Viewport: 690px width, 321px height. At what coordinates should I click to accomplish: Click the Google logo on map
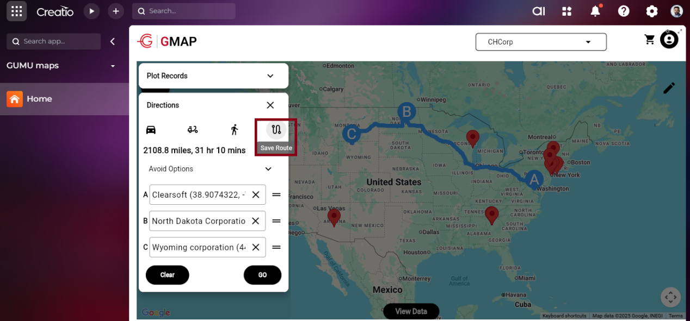point(156,312)
